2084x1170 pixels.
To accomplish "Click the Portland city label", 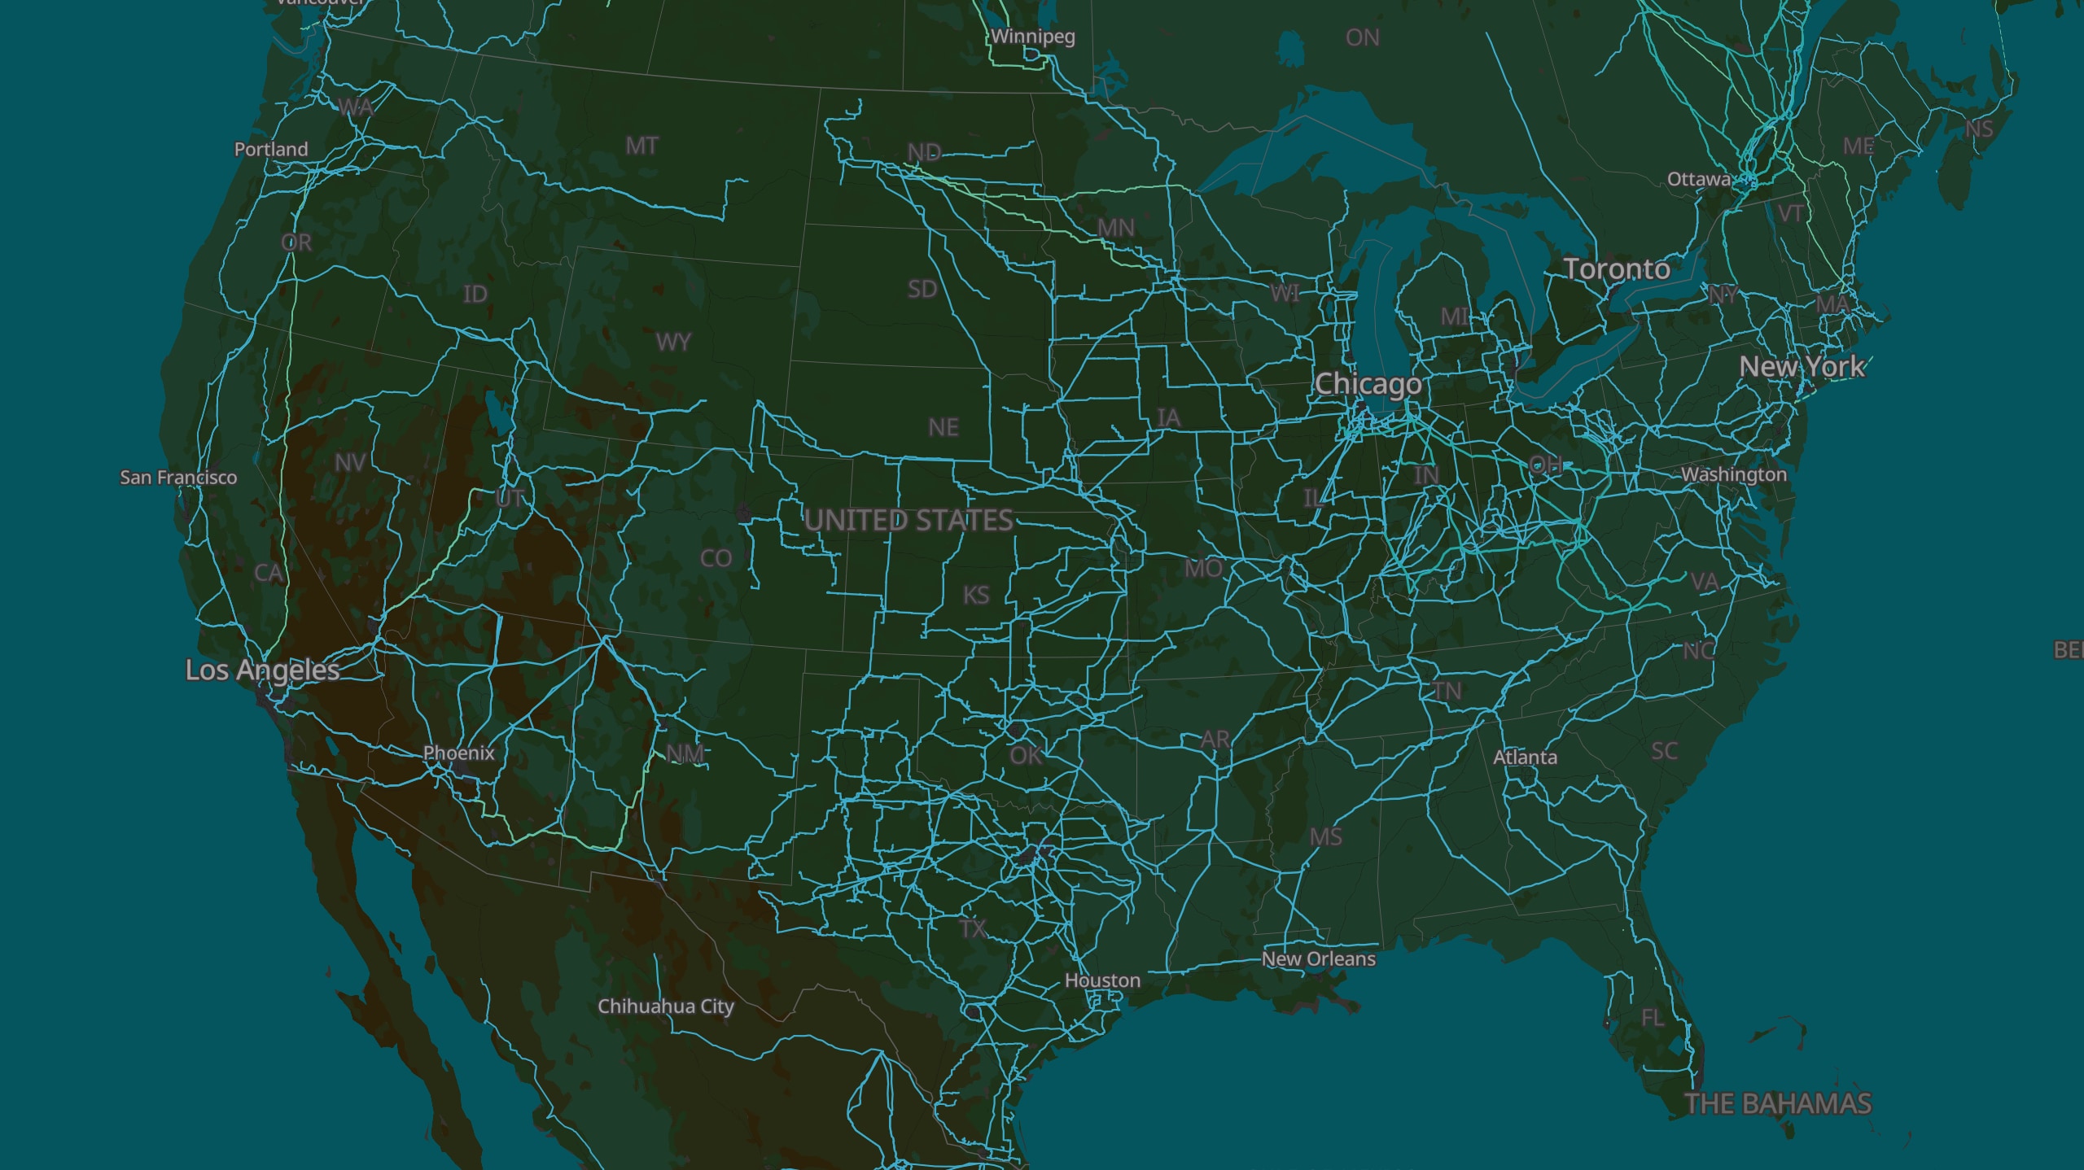I will [271, 149].
